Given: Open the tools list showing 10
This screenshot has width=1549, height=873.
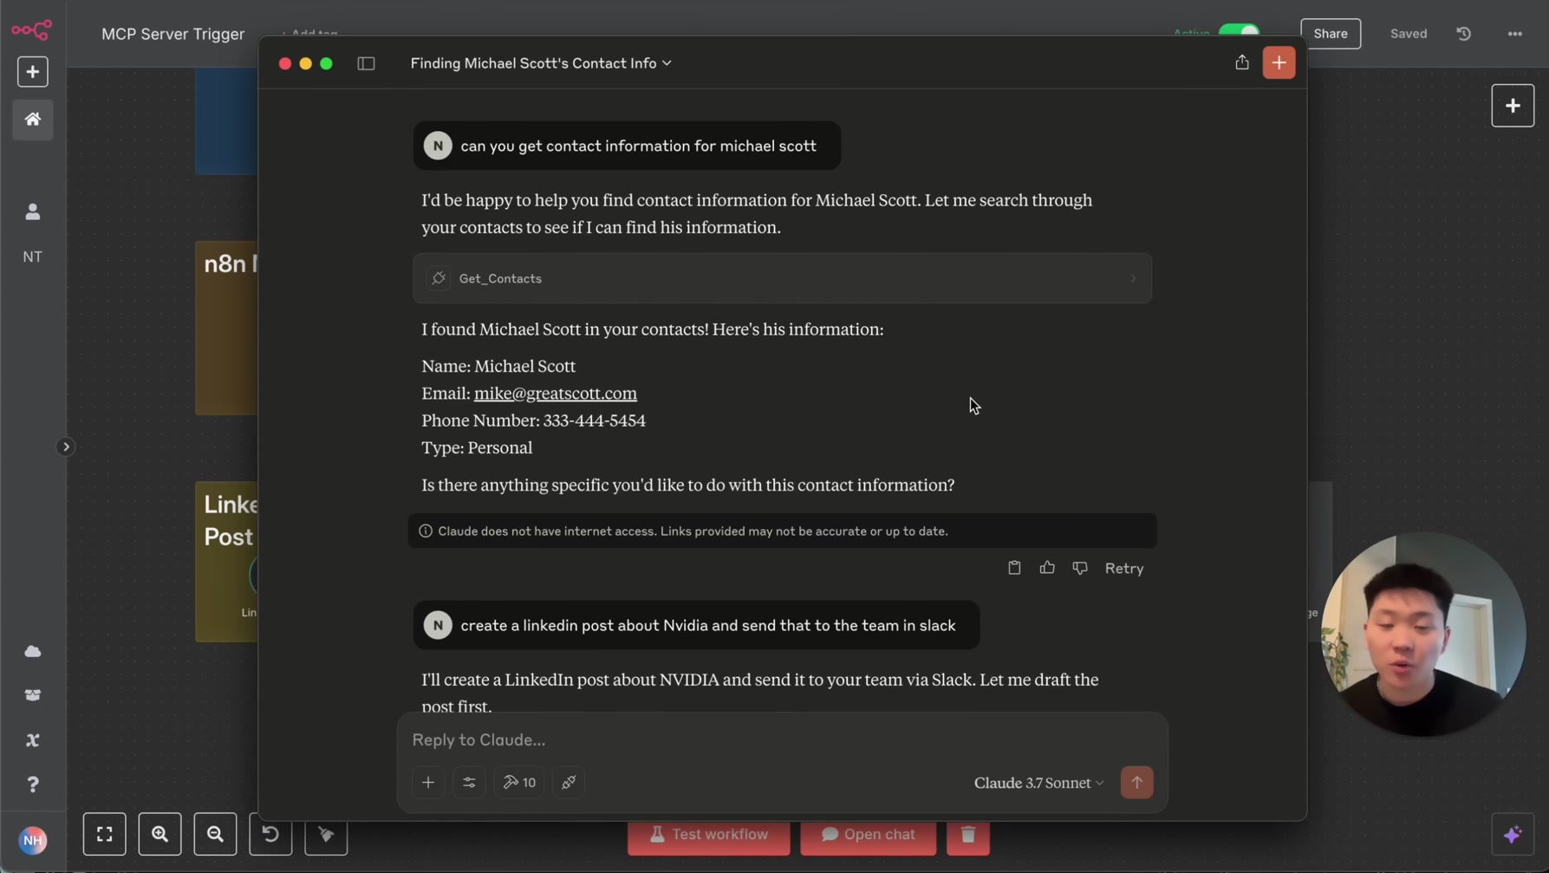Looking at the screenshot, I should click(x=518, y=782).
